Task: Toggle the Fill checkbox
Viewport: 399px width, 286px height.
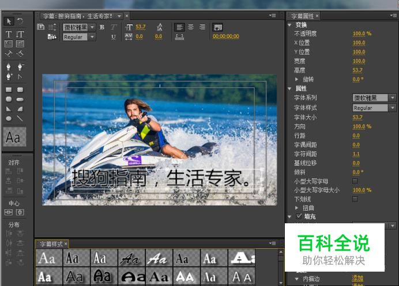Action: [299, 216]
